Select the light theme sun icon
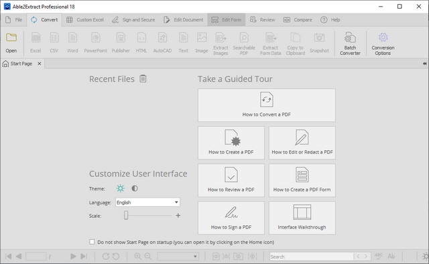Image resolution: width=429 pixels, height=264 pixels. 121,188
